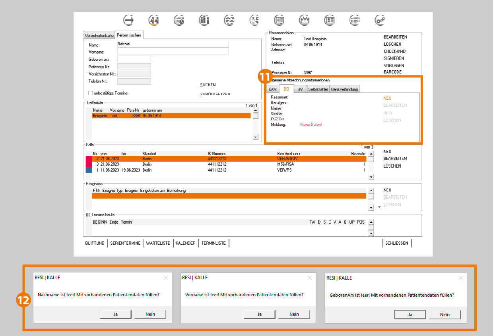Toggle the 'unbestätigte Termine' checkbox

click(91, 93)
